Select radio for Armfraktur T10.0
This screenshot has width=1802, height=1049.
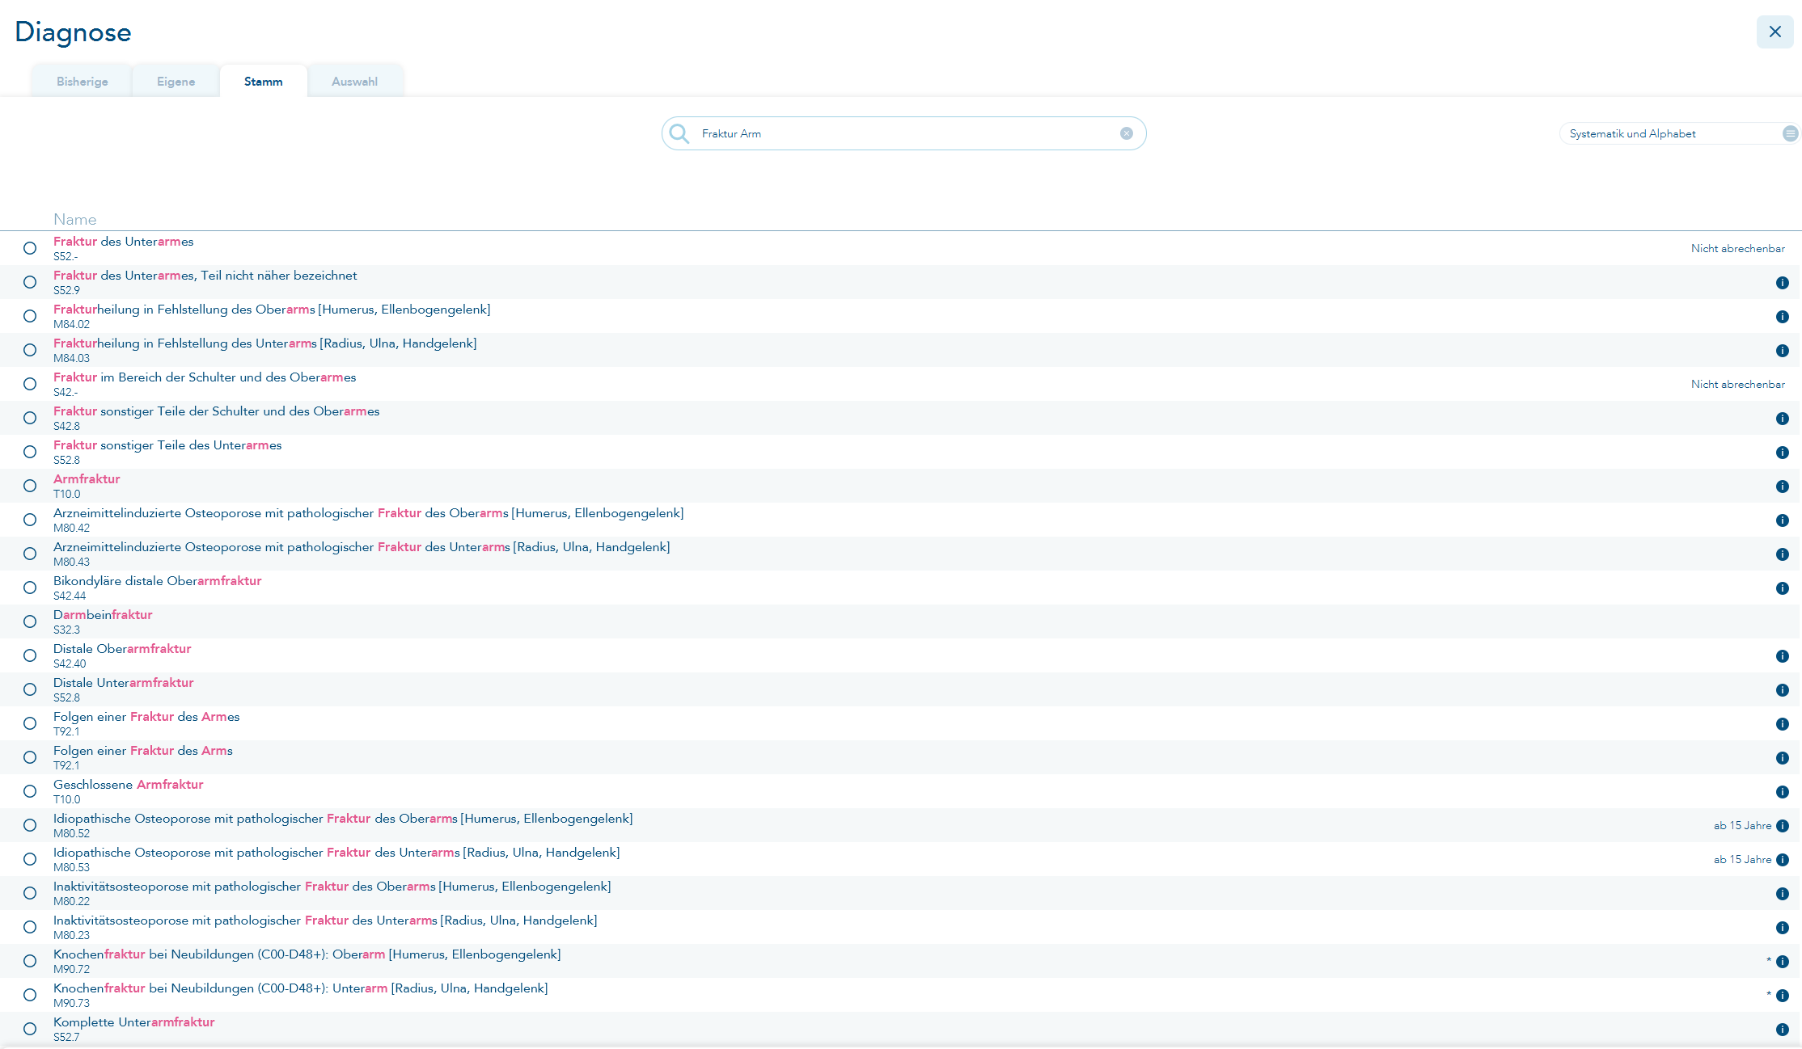30,486
